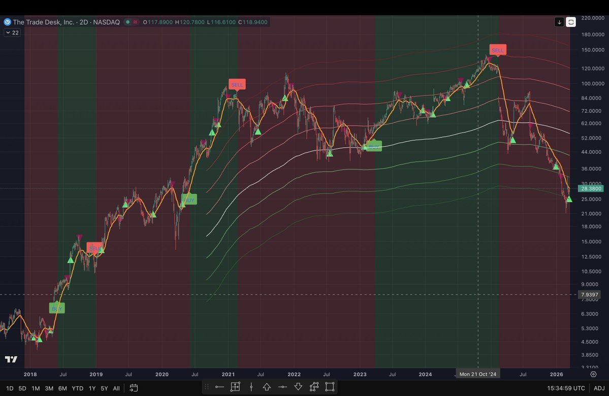This screenshot has width=609, height=396.
Task: Select the path drawing tool
Action: click(314, 387)
